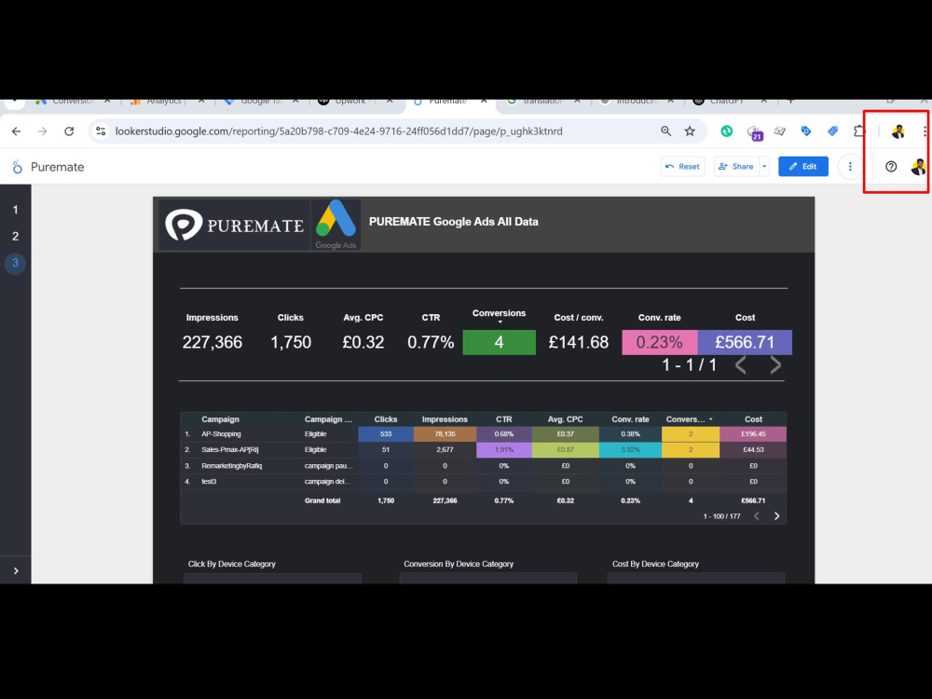Image resolution: width=932 pixels, height=699 pixels.
Task: Sort table by Conv. rate column header
Action: point(630,419)
